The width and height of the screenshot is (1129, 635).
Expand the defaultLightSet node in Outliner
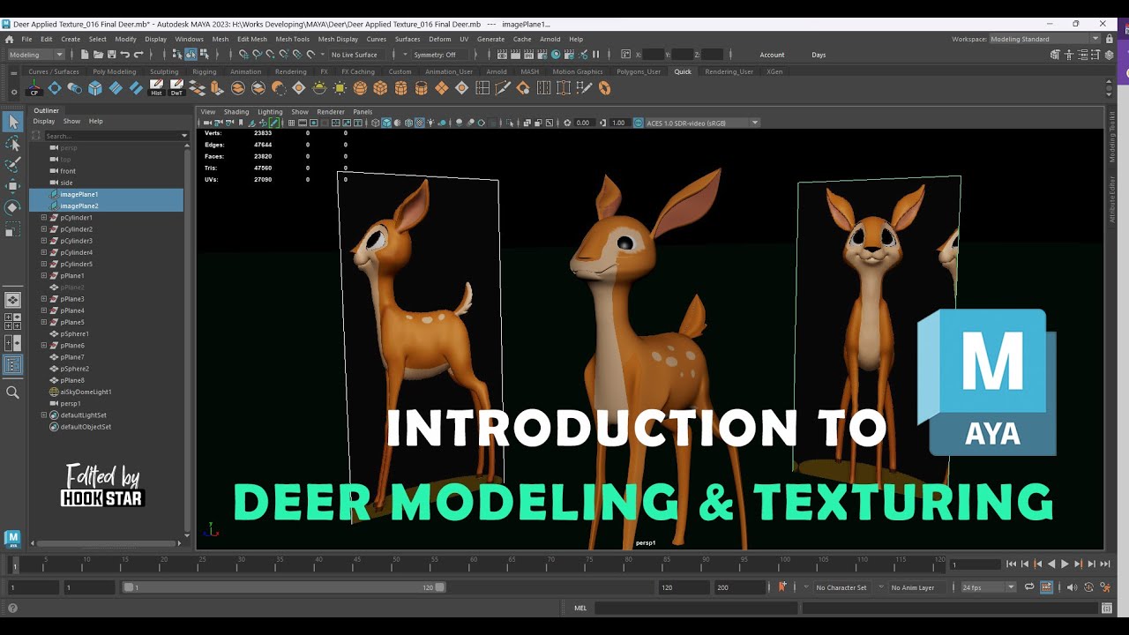[x=44, y=415]
